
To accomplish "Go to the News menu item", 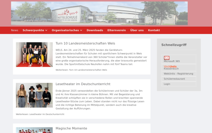I will (x=14, y=30).
